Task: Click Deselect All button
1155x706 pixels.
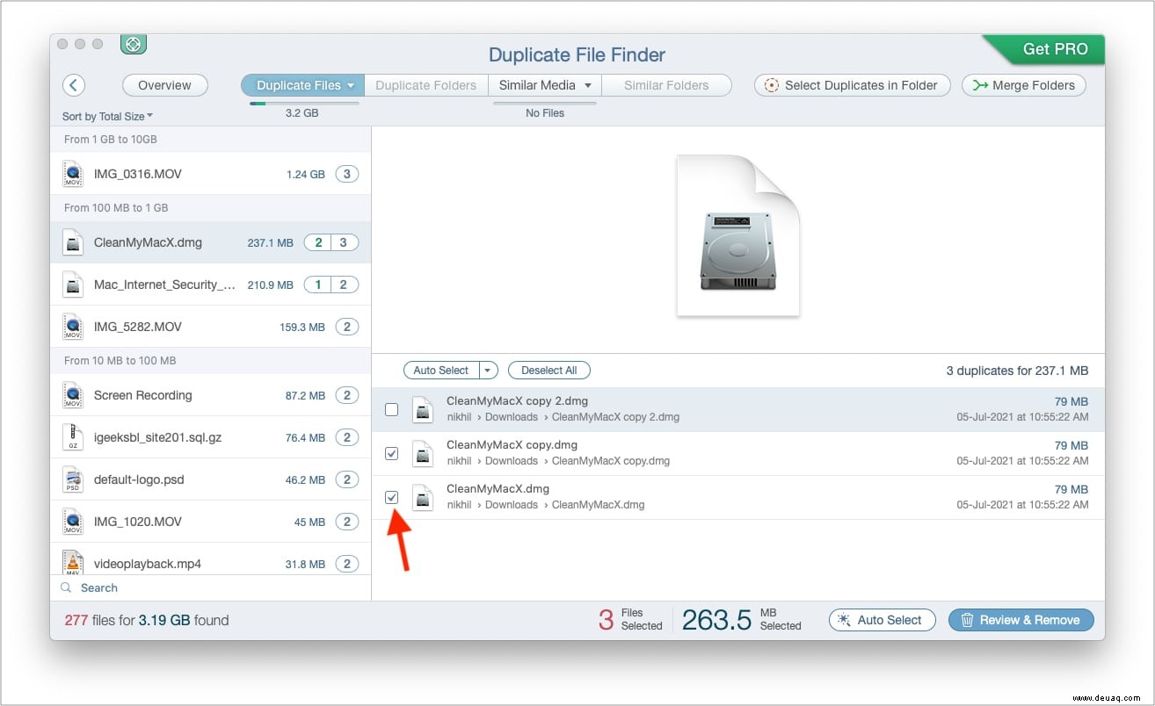Action: (x=548, y=371)
